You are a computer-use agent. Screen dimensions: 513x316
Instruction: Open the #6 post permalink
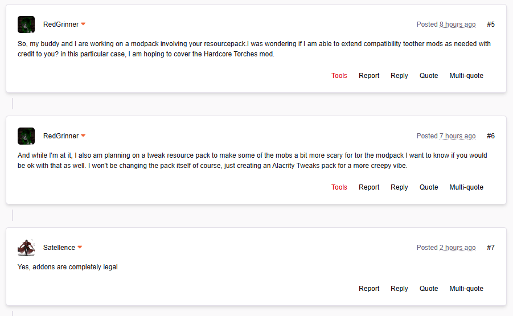[491, 136]
